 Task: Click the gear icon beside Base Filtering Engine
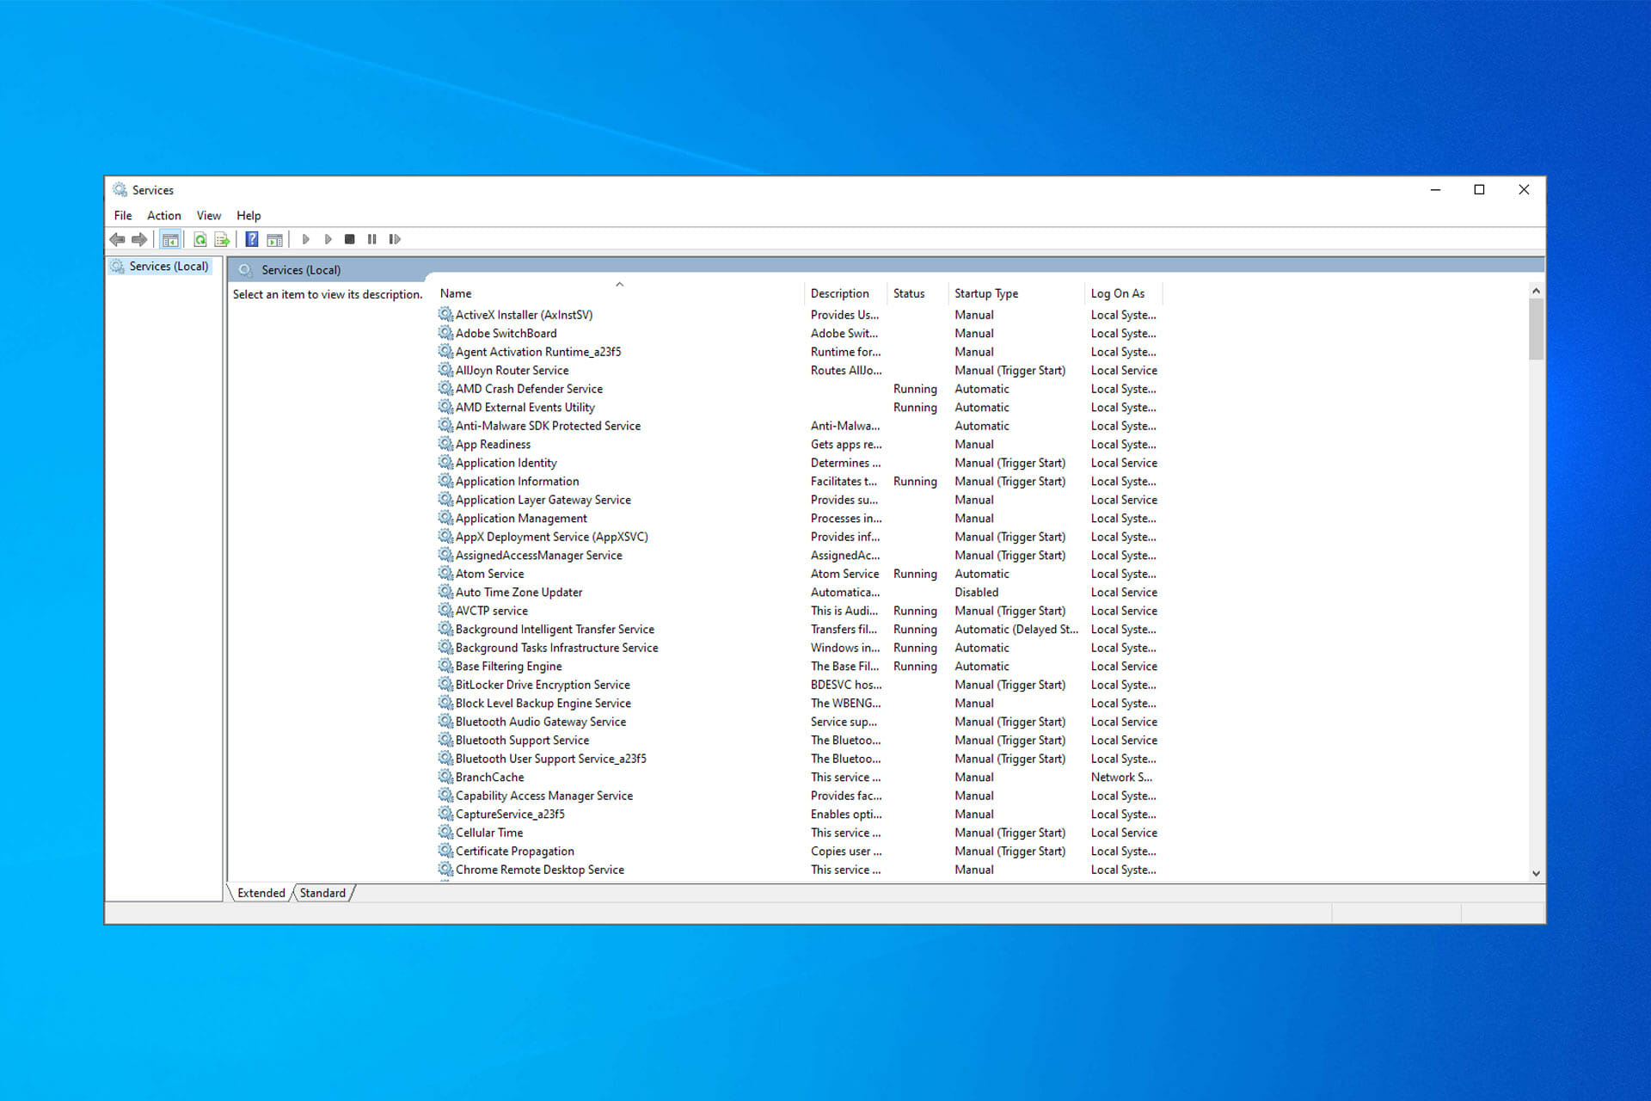(x=445, y=666)
